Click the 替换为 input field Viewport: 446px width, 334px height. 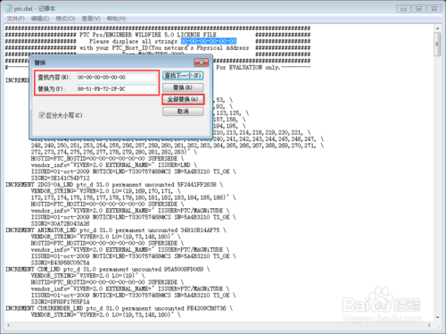click(116, 89)
